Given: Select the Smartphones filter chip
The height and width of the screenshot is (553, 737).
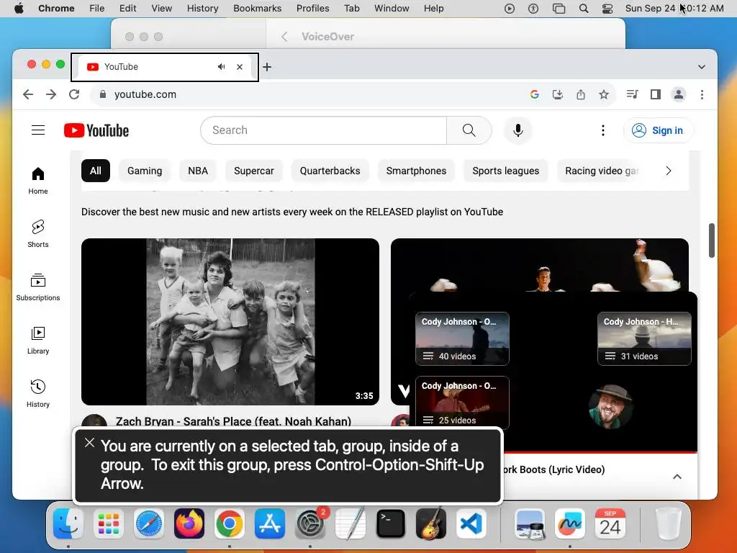Looking at the screenshot, I should pyautogui.click(x=416, y=171).
